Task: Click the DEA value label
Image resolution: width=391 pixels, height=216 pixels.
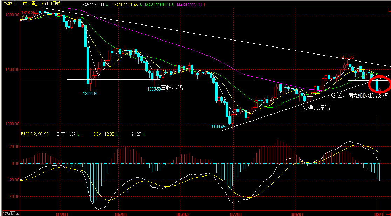Action: (104, 134)
